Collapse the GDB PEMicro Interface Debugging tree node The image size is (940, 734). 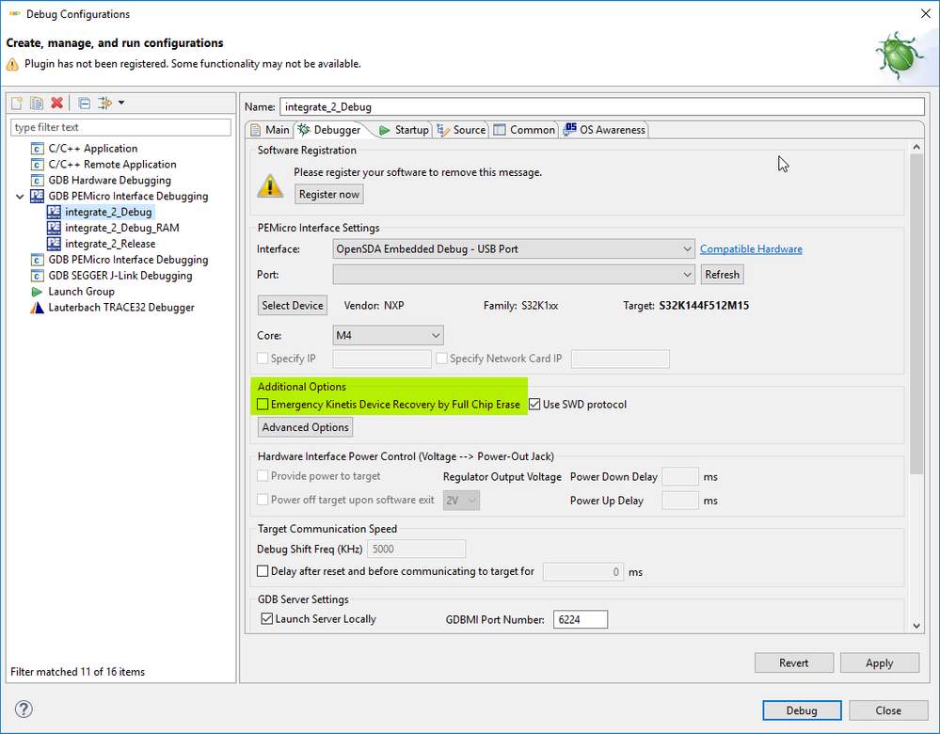click(x=20, y=196)
